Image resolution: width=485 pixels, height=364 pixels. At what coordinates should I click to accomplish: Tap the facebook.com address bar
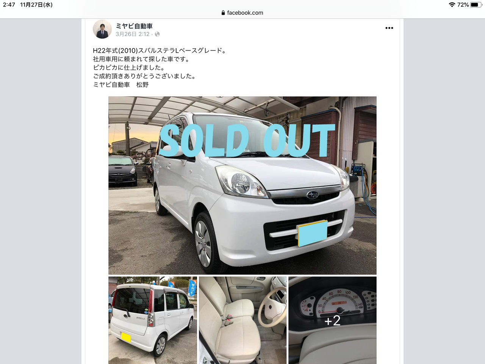[x=242, y=13]
